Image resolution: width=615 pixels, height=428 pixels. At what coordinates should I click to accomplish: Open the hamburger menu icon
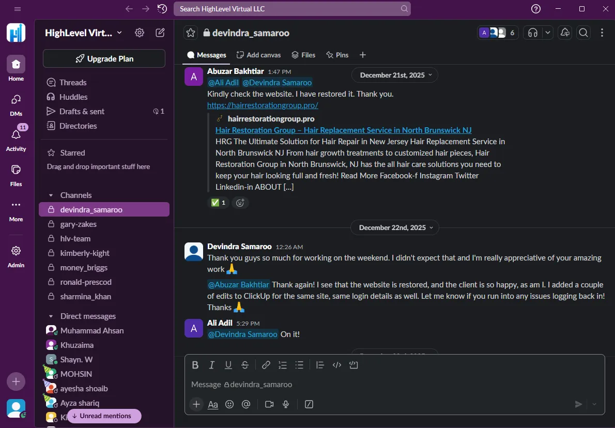(x=17, y=9)
